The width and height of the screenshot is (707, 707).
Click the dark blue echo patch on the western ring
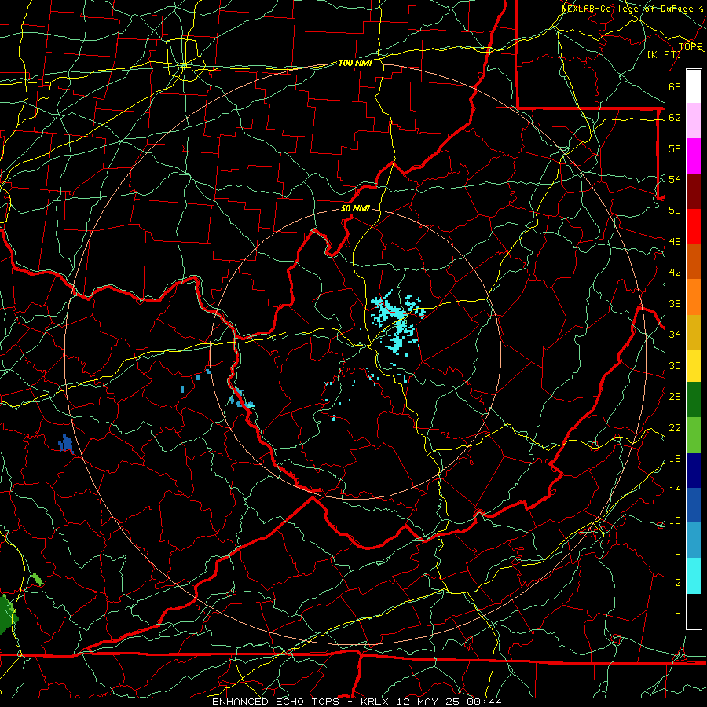point(66,444)
